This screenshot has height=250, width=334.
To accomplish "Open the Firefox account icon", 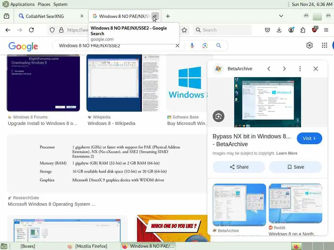I will click(x=291, y=30).
